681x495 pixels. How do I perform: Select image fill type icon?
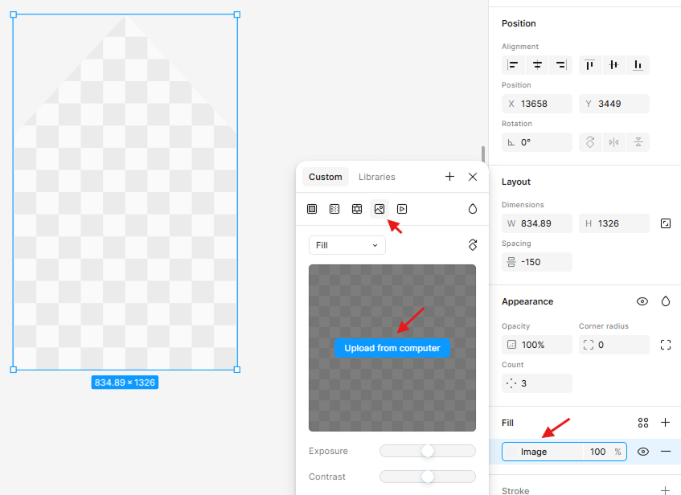[379, 209]
